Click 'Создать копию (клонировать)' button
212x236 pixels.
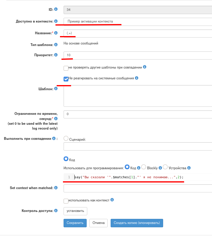[137, 223]
